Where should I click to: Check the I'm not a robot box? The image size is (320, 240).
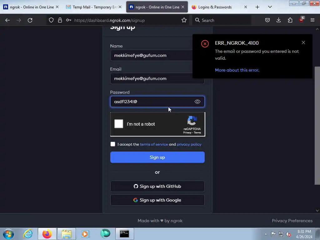pyautogui.click(x=118, y=124)
